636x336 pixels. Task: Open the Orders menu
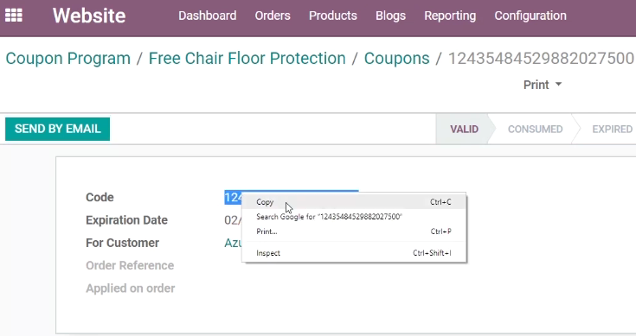click(x=273, y=16)
